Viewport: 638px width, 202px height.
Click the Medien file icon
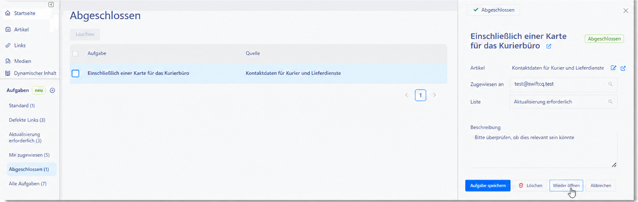[x=7, y=61]
